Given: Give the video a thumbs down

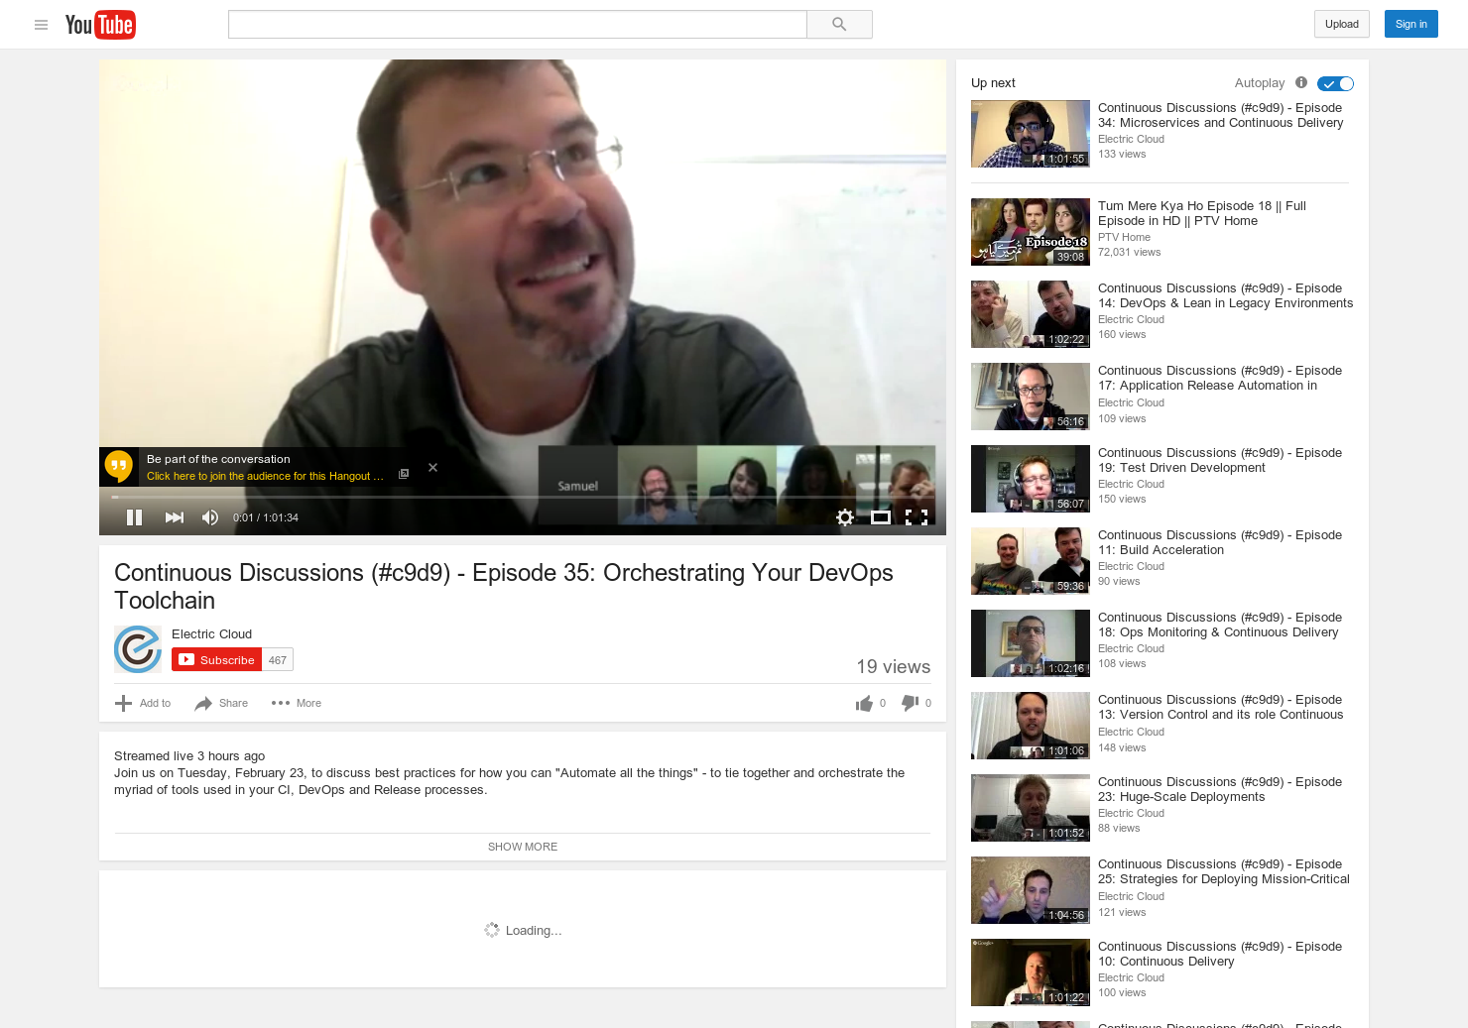Looking at the screenshot, I should point(908,703).
